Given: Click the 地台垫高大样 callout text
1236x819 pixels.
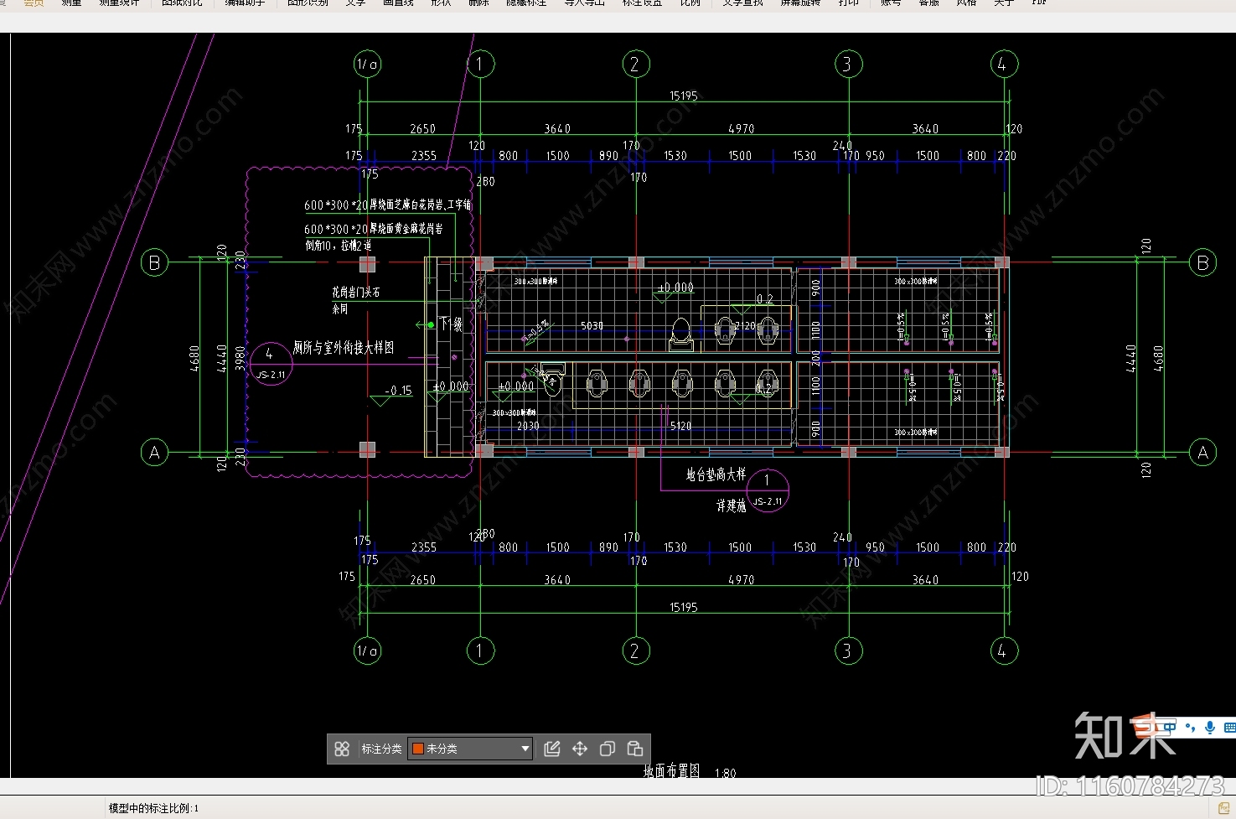Looking at the screenshot, I should 716,474.
